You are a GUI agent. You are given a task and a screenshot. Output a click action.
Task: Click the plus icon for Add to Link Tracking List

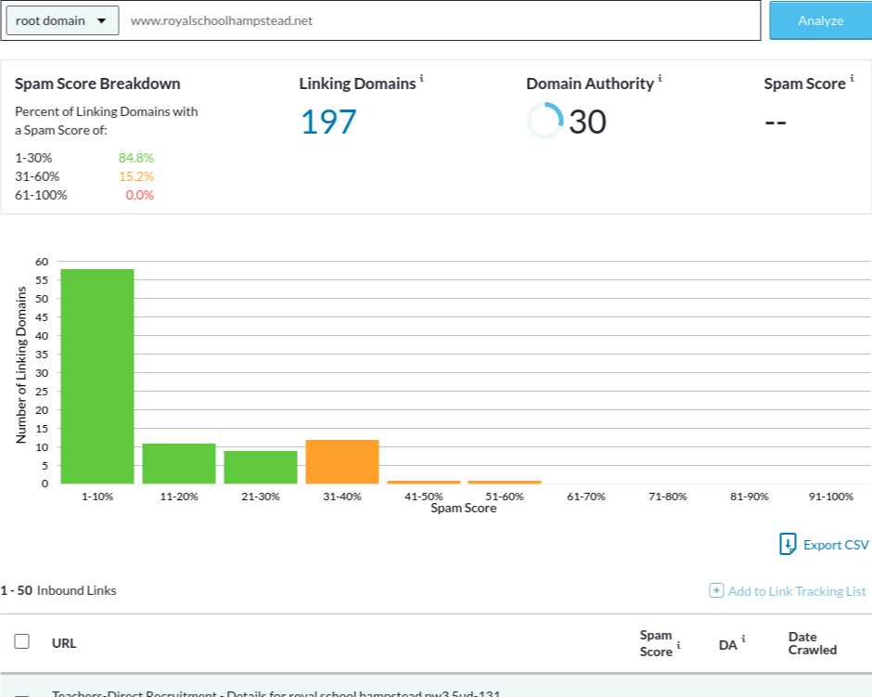(716, 591)
